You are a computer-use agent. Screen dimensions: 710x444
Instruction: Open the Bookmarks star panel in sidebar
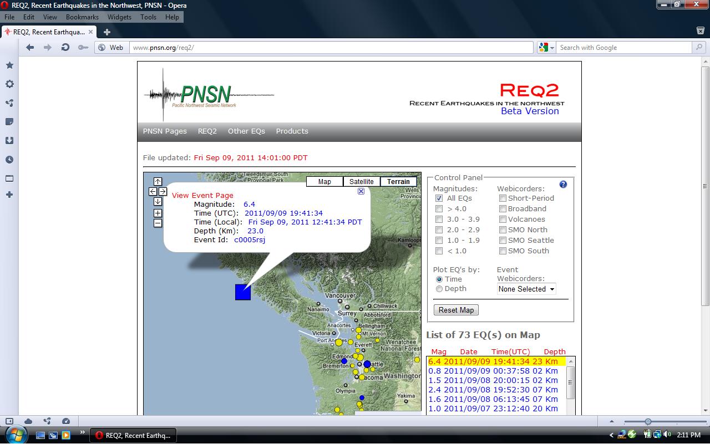(x=9, y=65)
